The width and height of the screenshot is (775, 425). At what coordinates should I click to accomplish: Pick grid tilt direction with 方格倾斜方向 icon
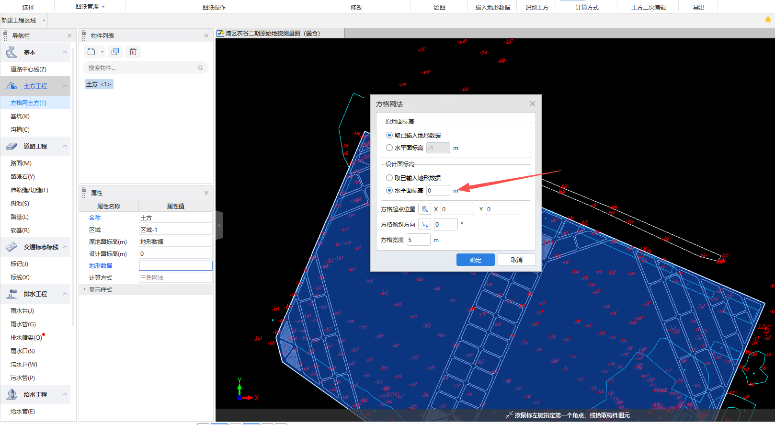point(424,224)
